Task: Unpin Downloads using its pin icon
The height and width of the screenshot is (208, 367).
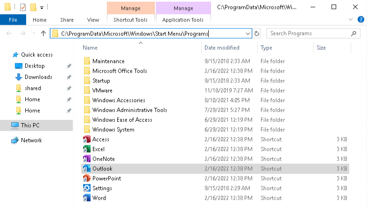Action: point(69,77)
